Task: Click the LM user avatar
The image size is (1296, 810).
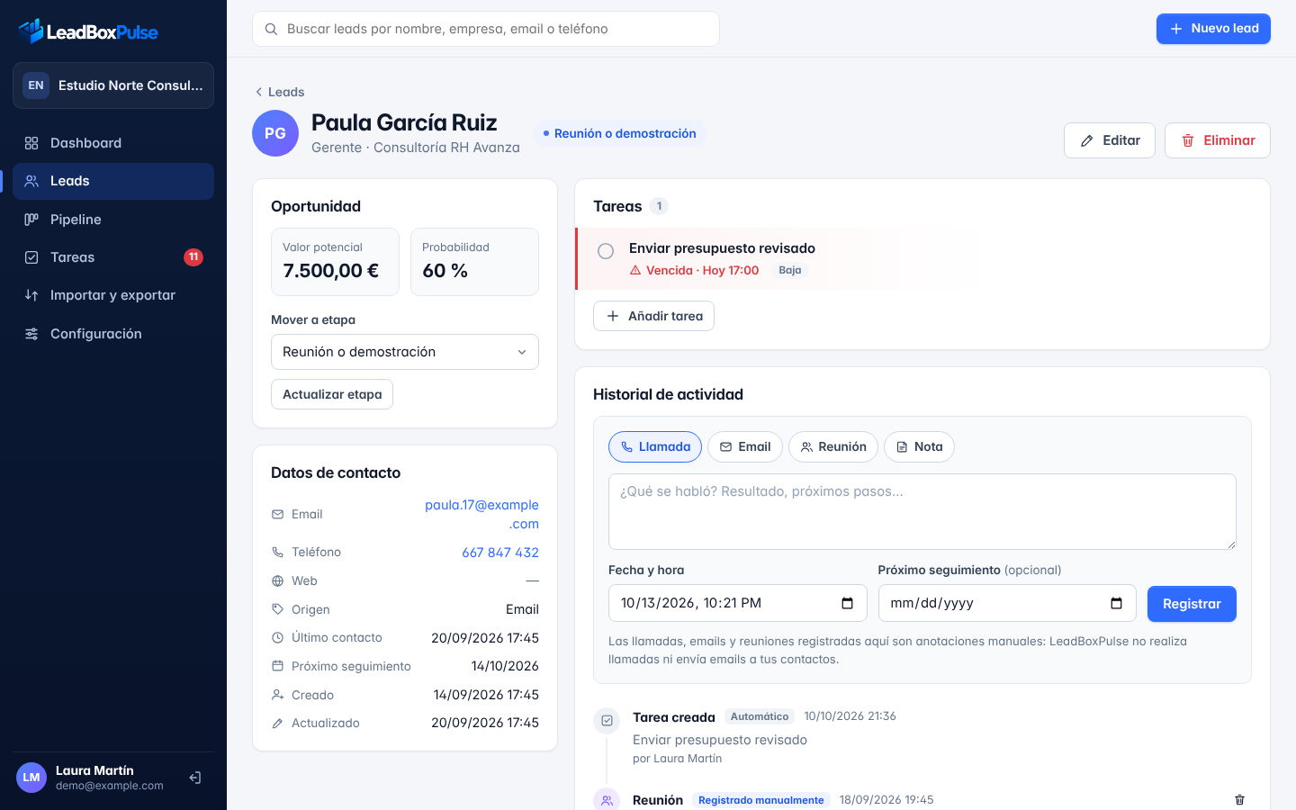Action: tap(31, 778)
